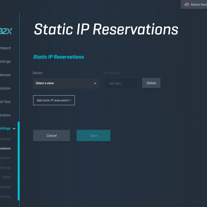Open Port Forwarding submenu item
The image size is (207, 207).
click(5, 139)
